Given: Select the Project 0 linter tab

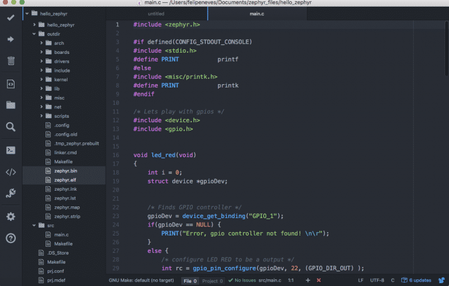Looking at the screenshot, I should (x=212, y=281).
